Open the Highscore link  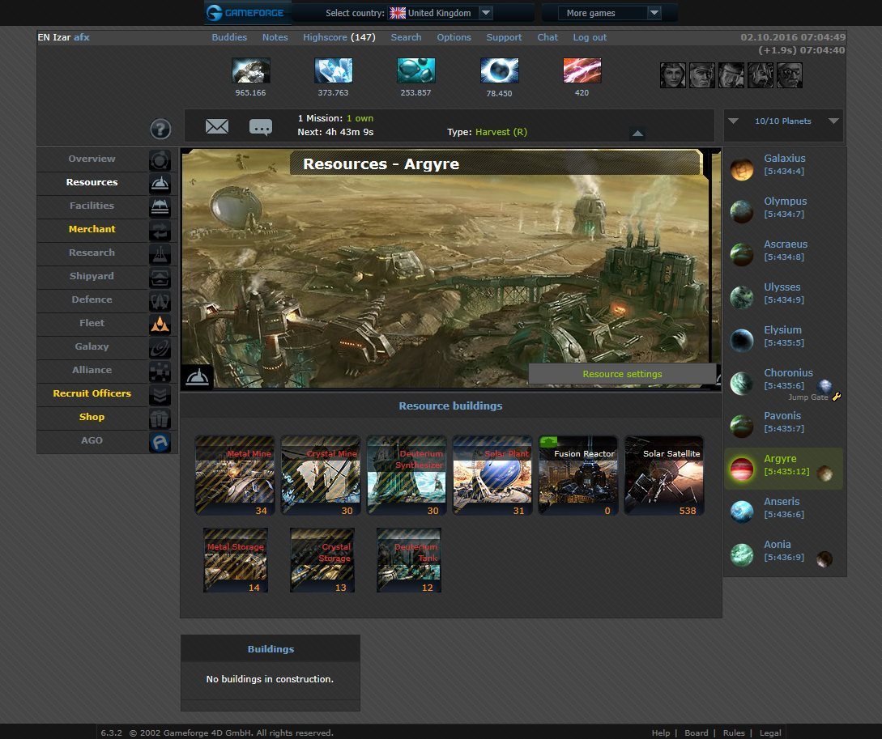339,38
